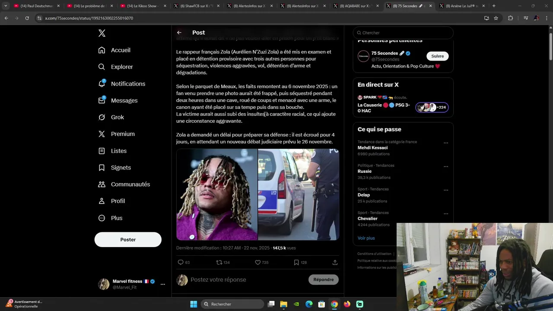Switch to Paul Deutschmann YouTube tab
The height and width of the screenshot is (311, 553).
(x=37, y=6)
